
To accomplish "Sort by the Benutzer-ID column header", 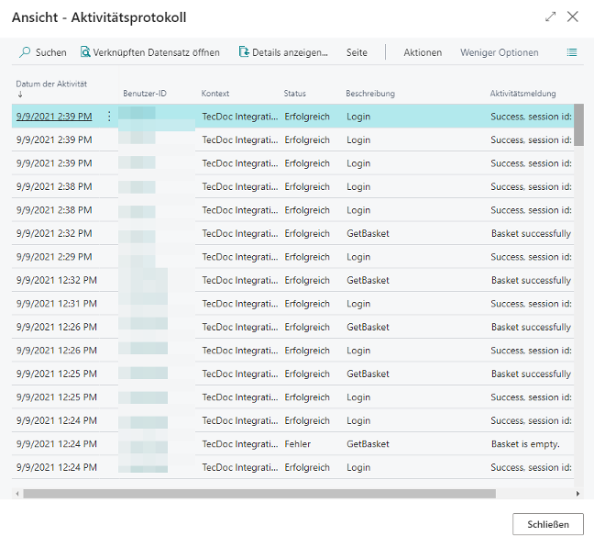I will tap(144, 94).
